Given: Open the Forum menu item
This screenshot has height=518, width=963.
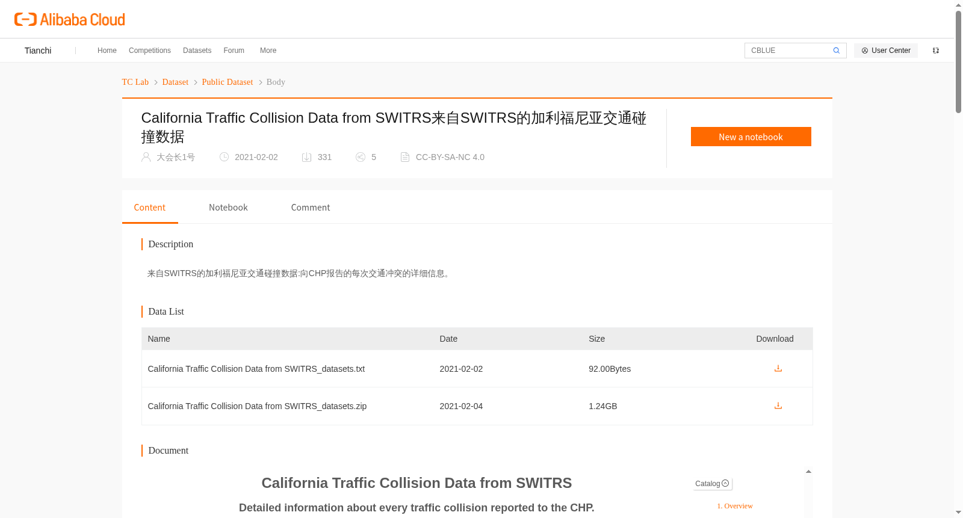Looking at the screenshot, I should tap(234, 51).
